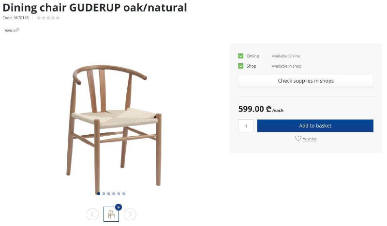The height and width of the screenshot is (226, 387).
Task: Click the quantity input field
Action: click(246, 126)
